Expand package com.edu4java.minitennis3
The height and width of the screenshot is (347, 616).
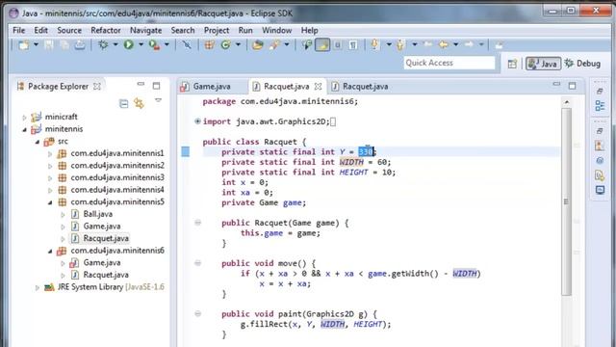(50, 177)
